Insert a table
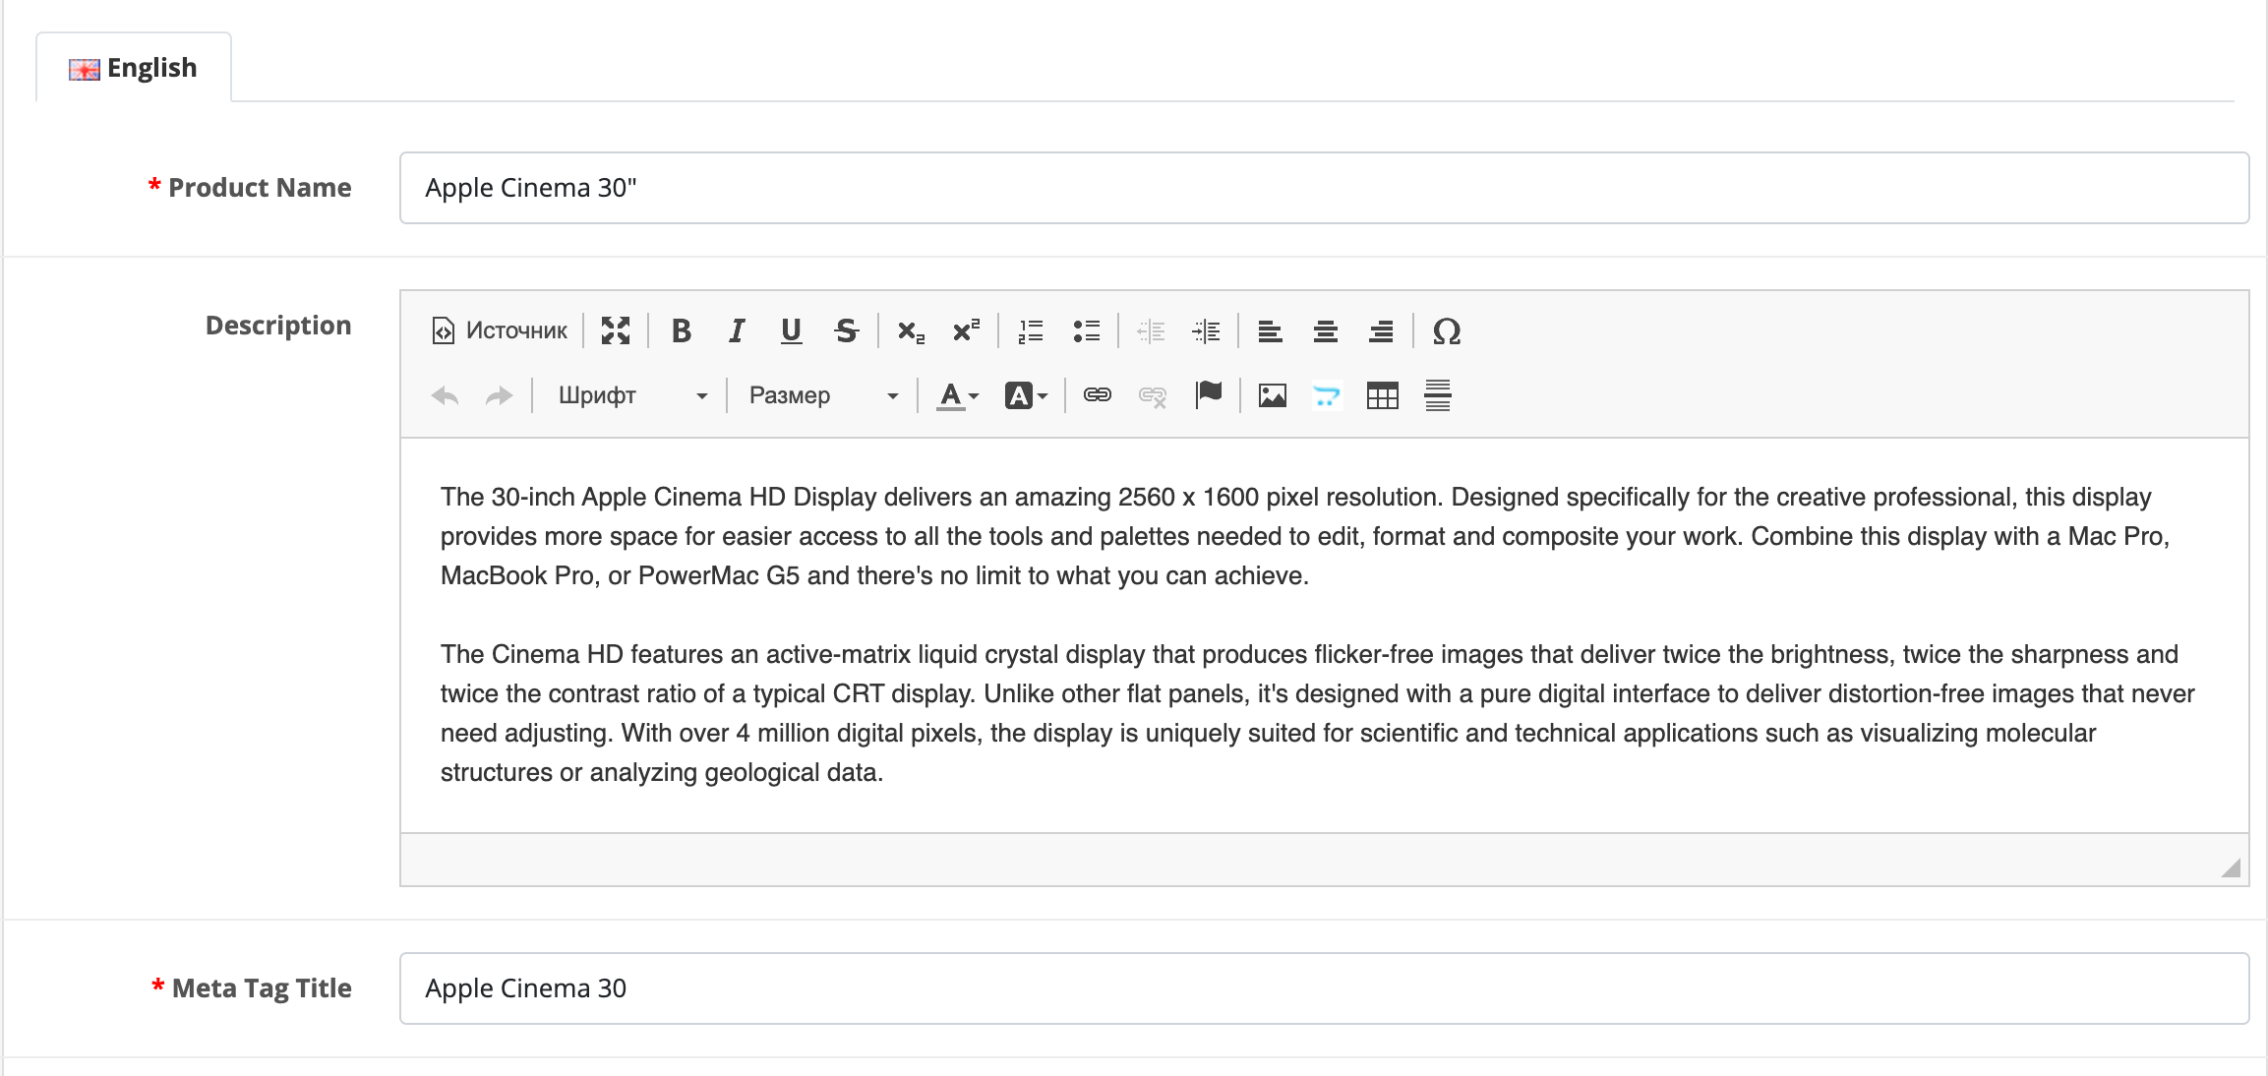 coord(1383,395)
